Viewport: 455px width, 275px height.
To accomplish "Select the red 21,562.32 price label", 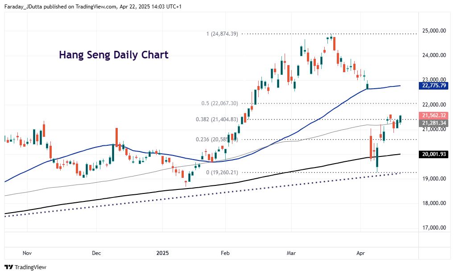I will tap(434, 115).
